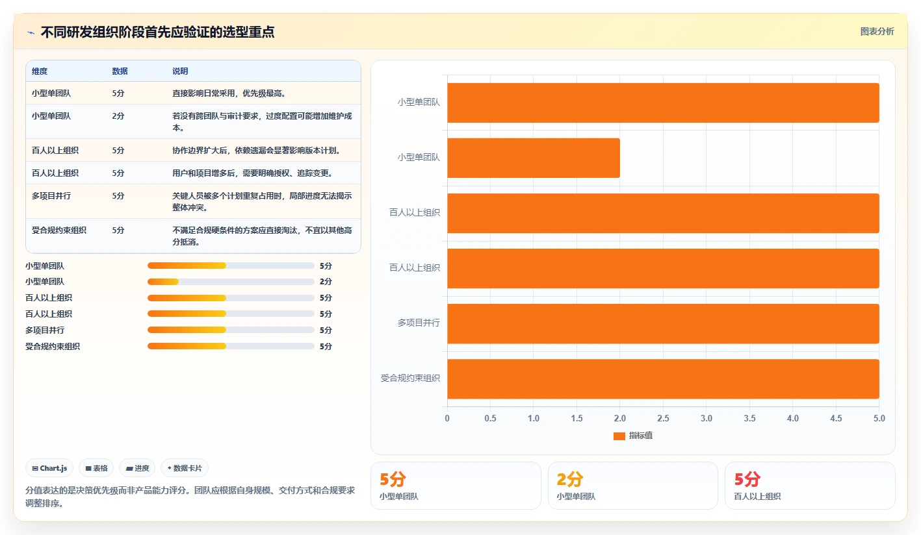Click the 小型单团队 chart bar ending at 2.0
This screenshot has height=535, width=921.
point(534,158)
